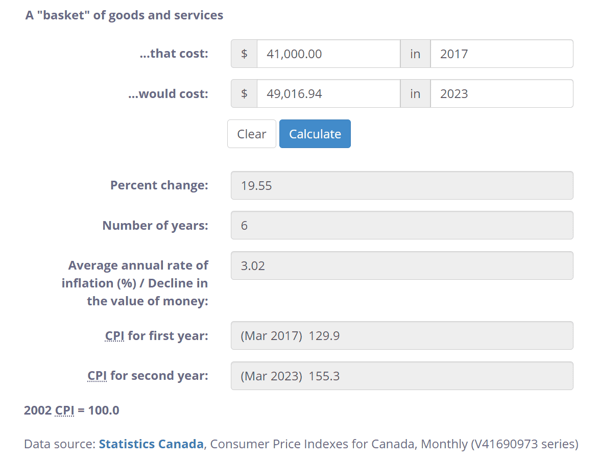Click the 41,000.00 cost amount field

point(328,54)
